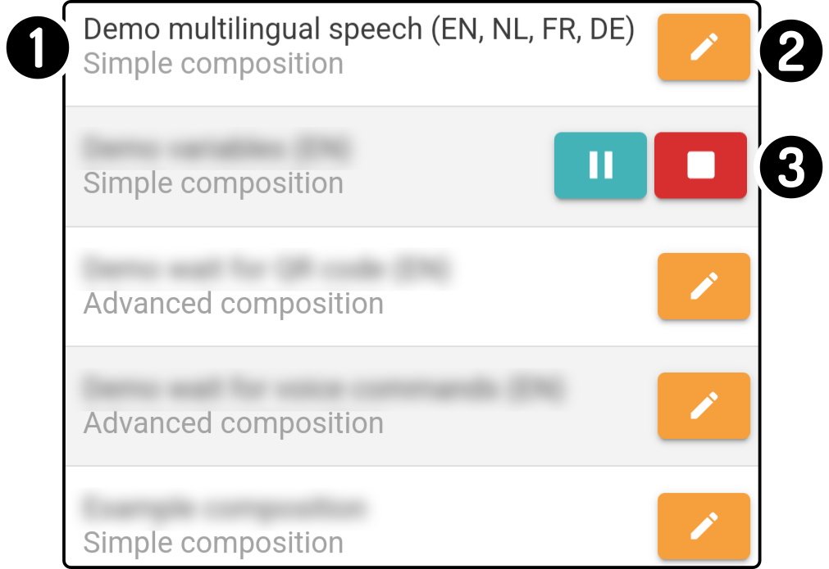Screen dimensions: 829x569
Task: Open the blurred title of second Advanced composition
Action: (324, 388)
